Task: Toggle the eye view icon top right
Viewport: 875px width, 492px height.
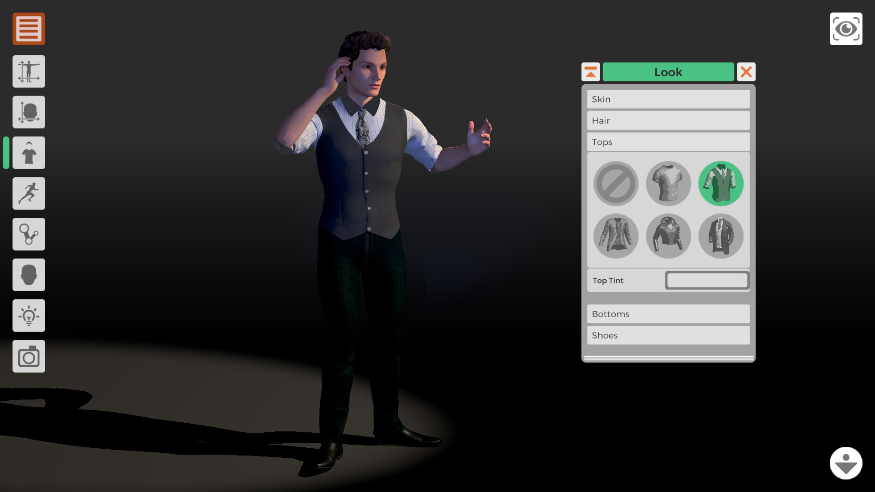Action: pyautogui.click(x=846, y=29)
